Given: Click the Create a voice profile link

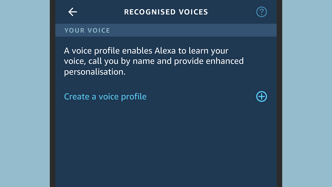Looking at the screenshot, I should click(x=105, y=96).
